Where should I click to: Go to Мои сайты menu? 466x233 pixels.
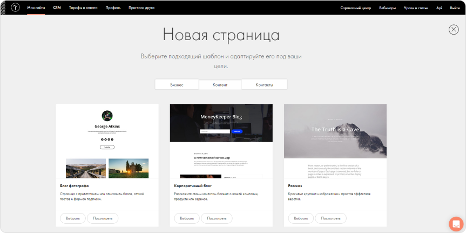[36, 8]
